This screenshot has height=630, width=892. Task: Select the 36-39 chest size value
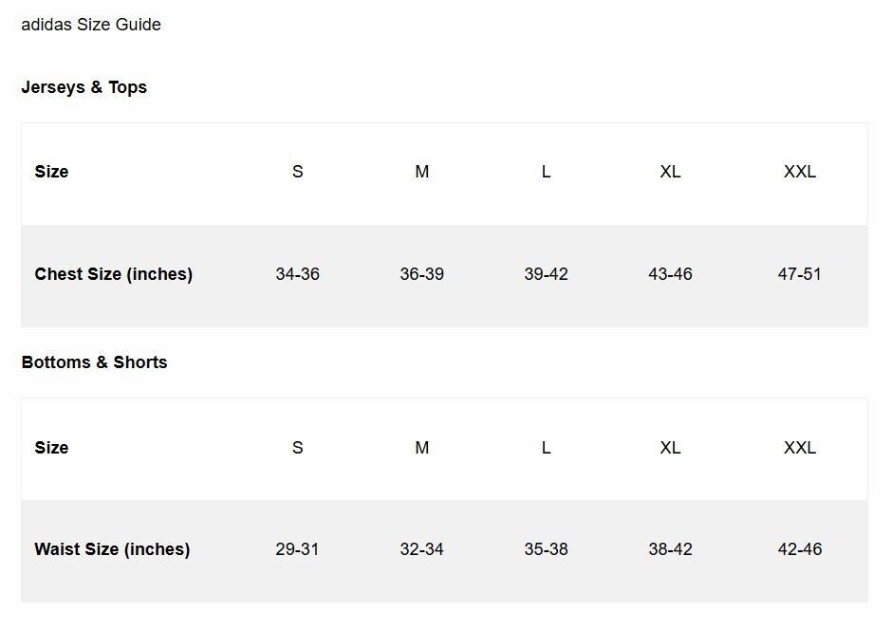[x=421, y=274]
